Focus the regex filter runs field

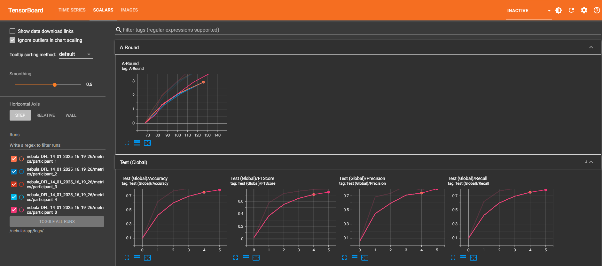(x=58, y=145)
